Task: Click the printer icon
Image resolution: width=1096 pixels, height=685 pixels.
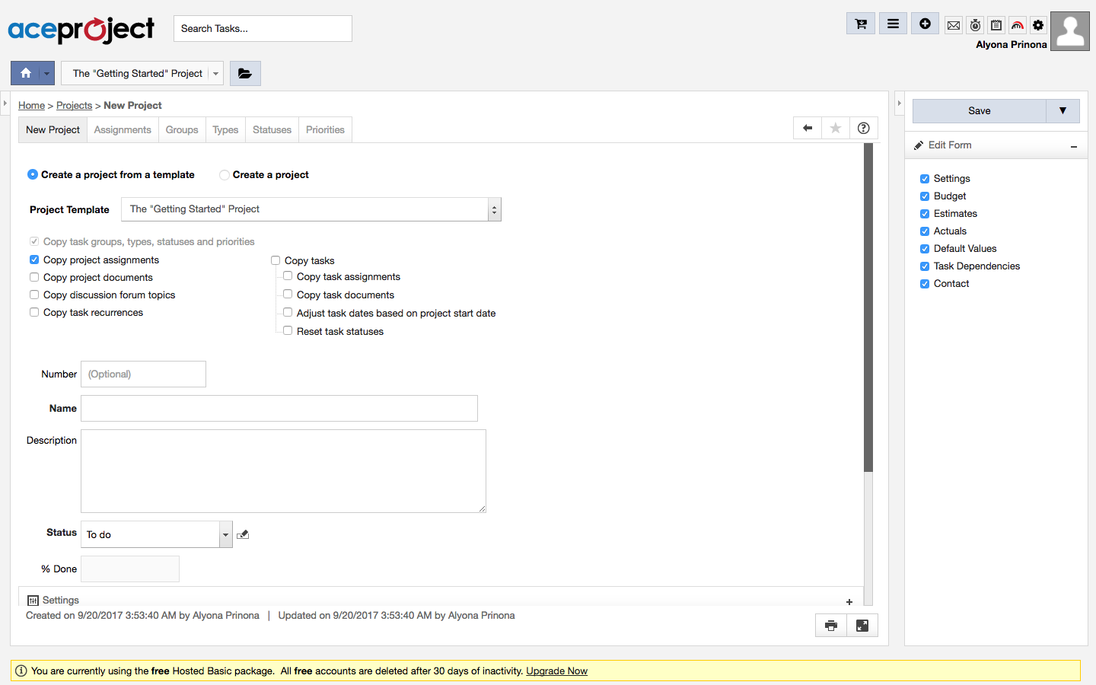Action: (x=831, y=626)
